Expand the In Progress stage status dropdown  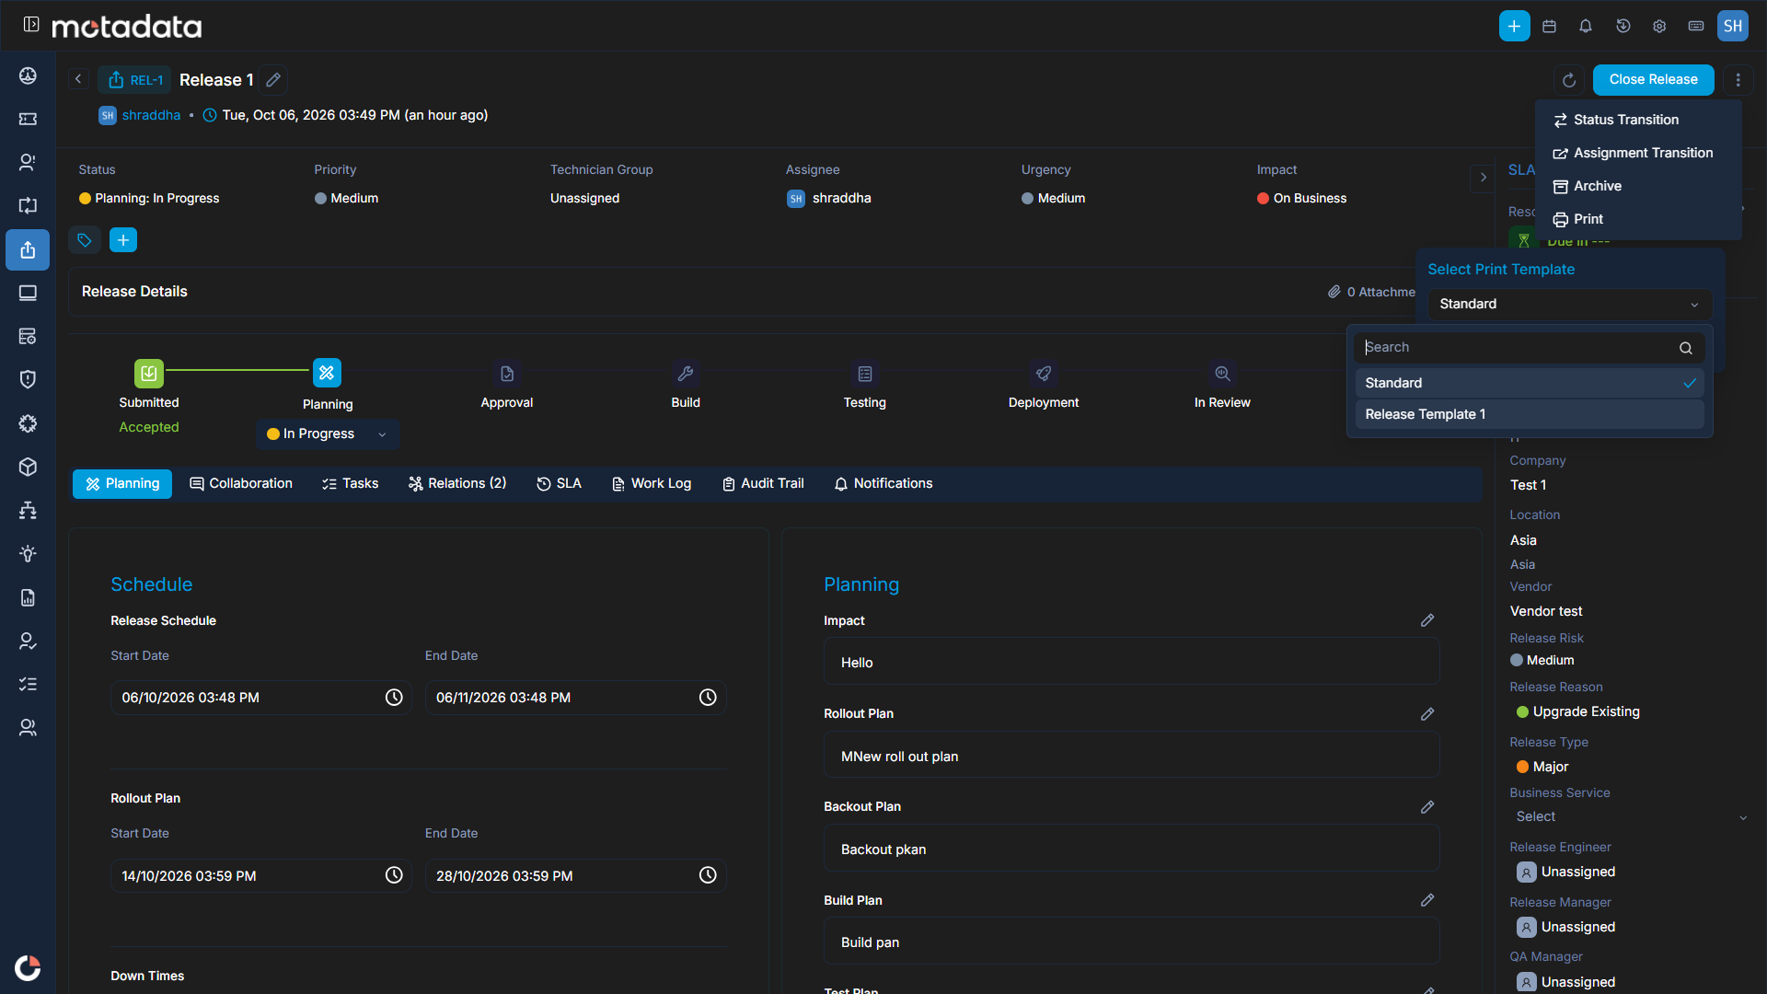pyautogui.click(x=328, y=433)
